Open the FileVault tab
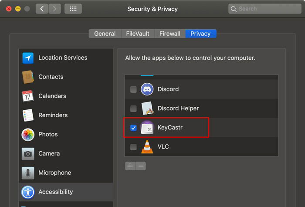Viewport: 305px width, 207px height. [138, 34]
